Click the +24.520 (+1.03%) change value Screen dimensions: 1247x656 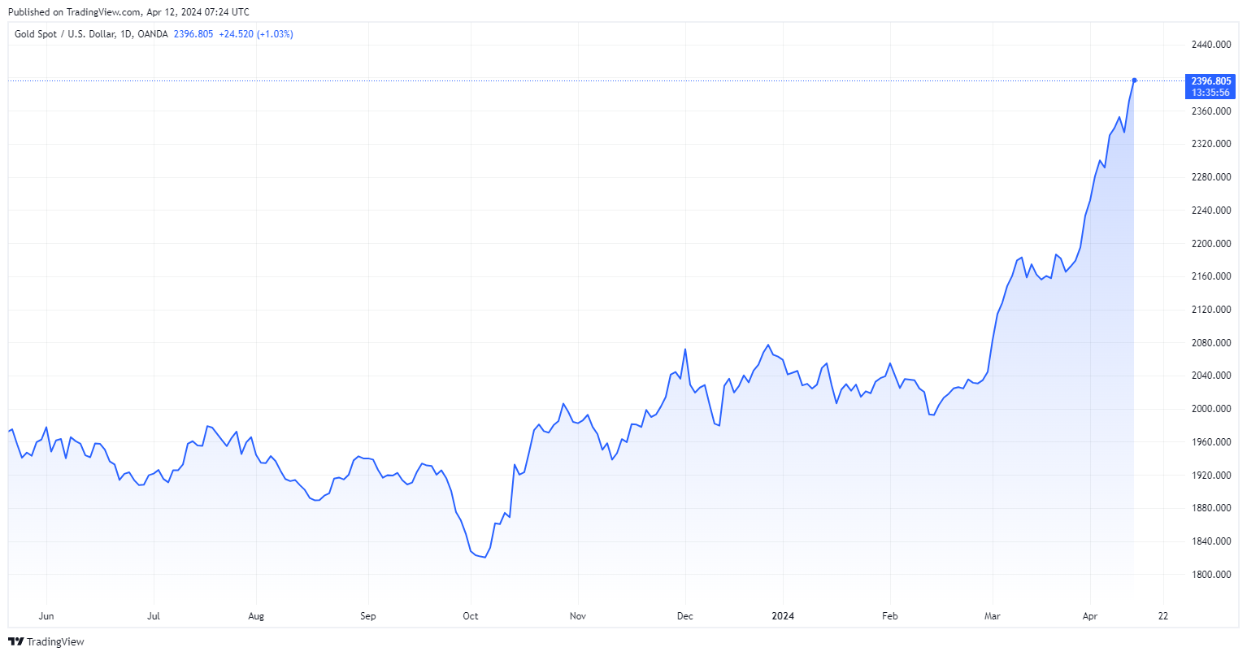point(256,34)
